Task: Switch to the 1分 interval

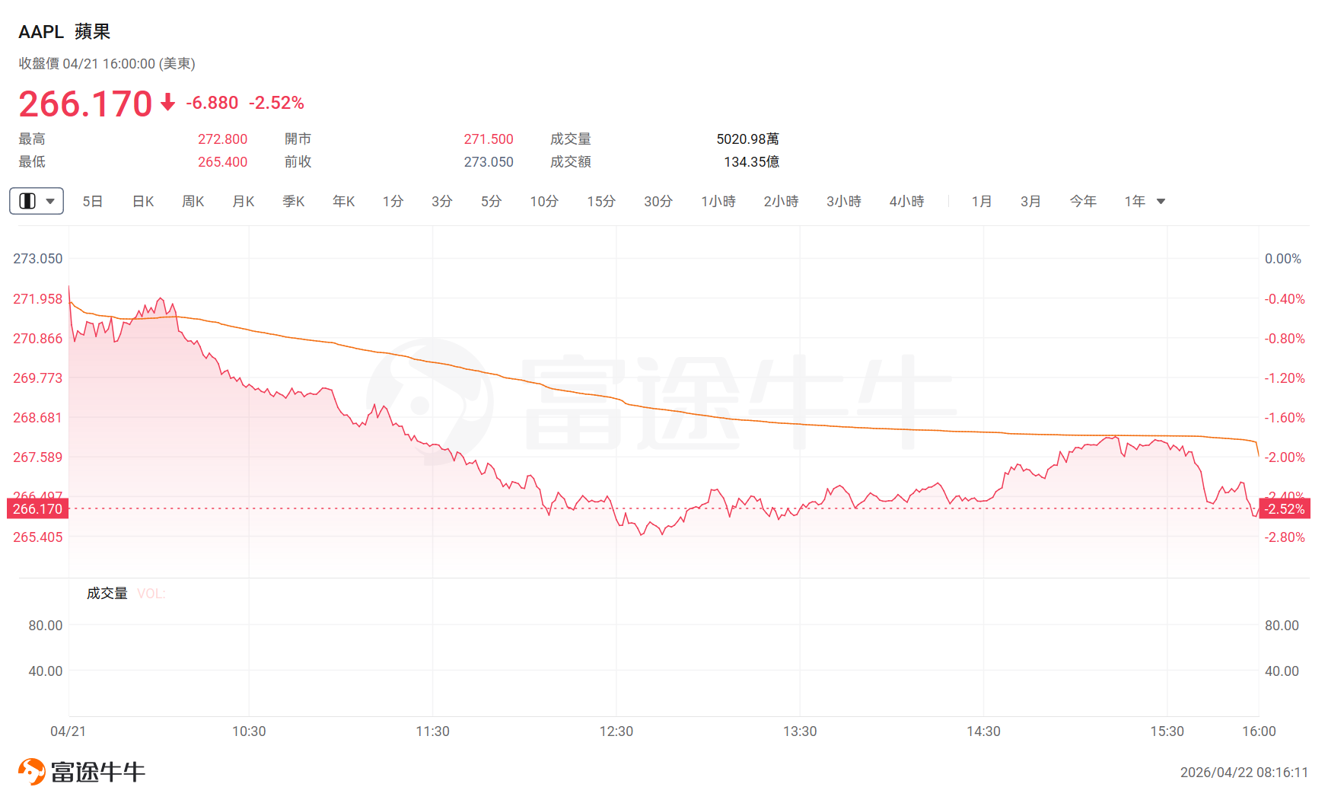Action: pyautogui.click(x=393, y=202)
